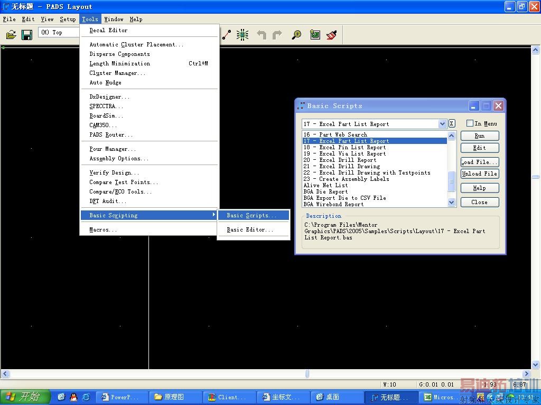Click the Board view green icon
Image resolution: width=541 pixels, height=405 pixels.
315,35
